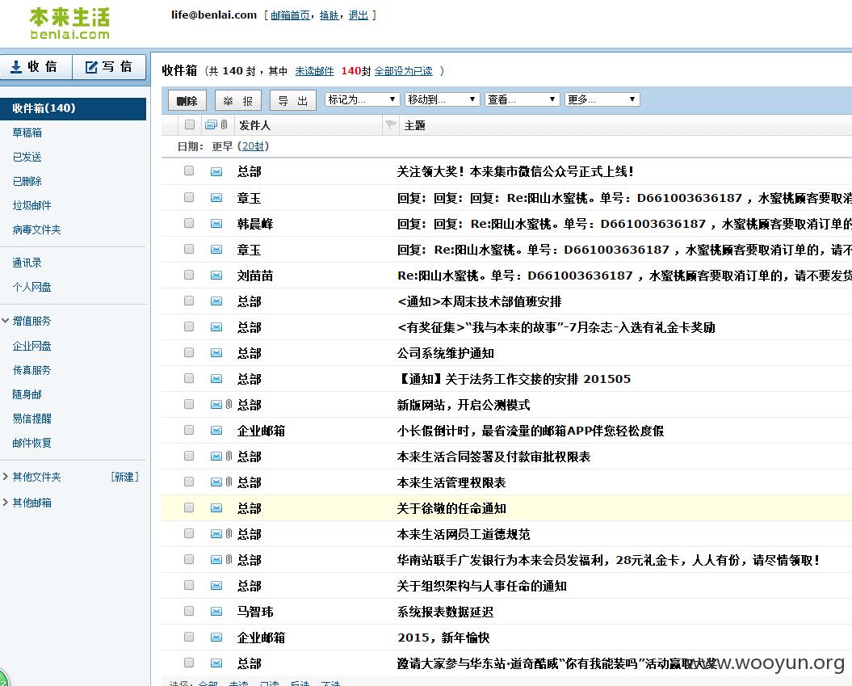Click envelope icon for 马智玮 email
The width and height of the screenshot is (852, 686).
point(216,612)
